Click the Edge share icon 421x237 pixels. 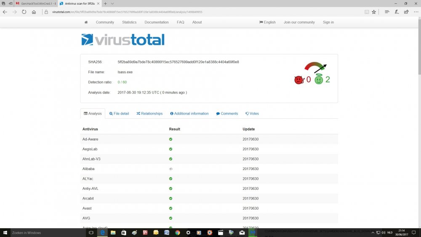(x=406, y=12)
